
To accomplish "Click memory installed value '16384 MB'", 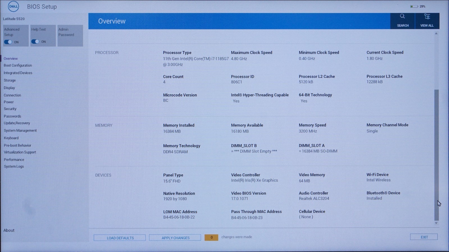I will point(172,131).
